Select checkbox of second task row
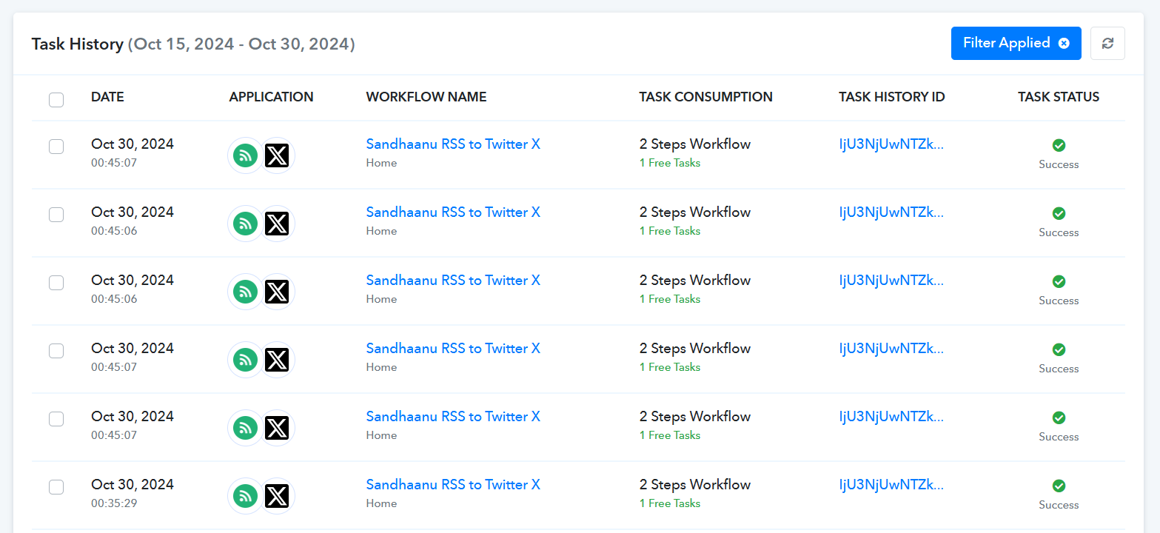 pos(56,215)
